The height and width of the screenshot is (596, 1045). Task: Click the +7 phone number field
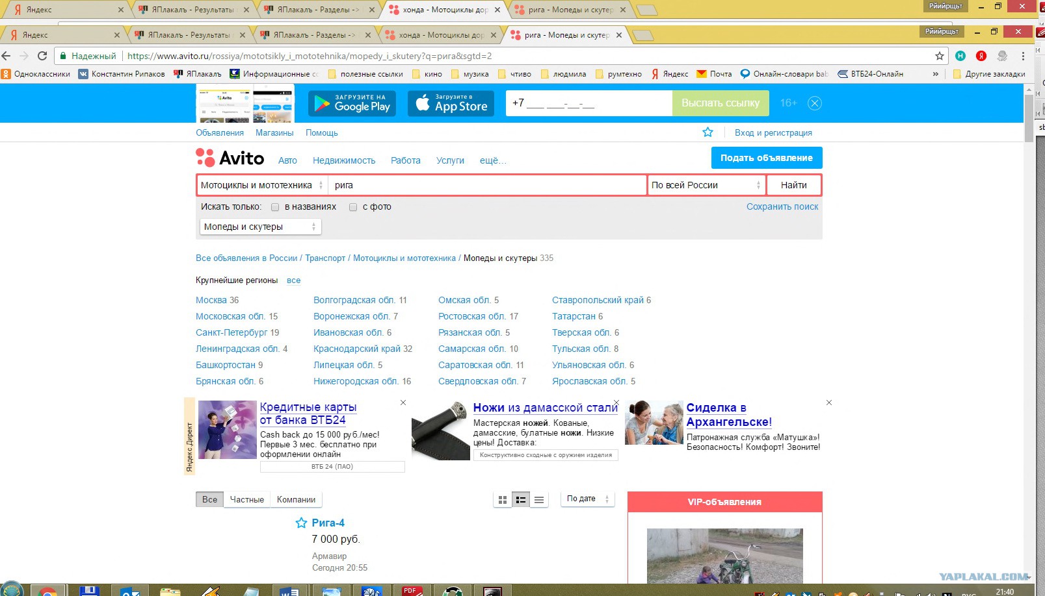click(589, 103)
